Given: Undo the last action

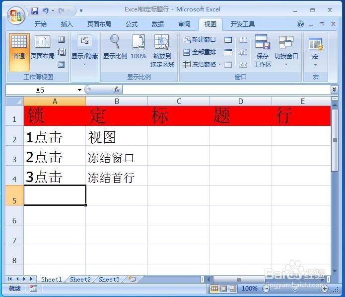Looking at the screenshot, I should [x=45, y=10].
